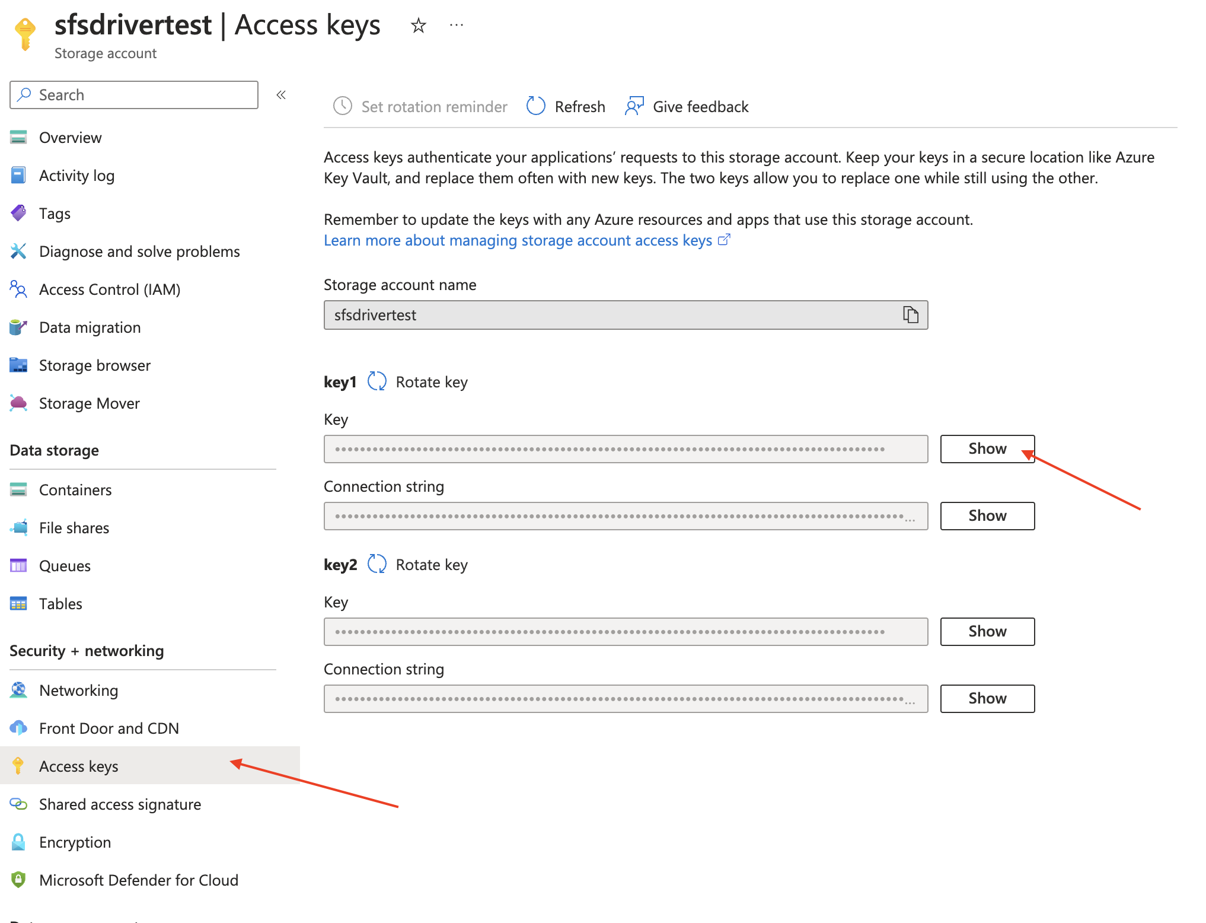
Task: Show the key2 Connection string
Action: pos(987,699)
